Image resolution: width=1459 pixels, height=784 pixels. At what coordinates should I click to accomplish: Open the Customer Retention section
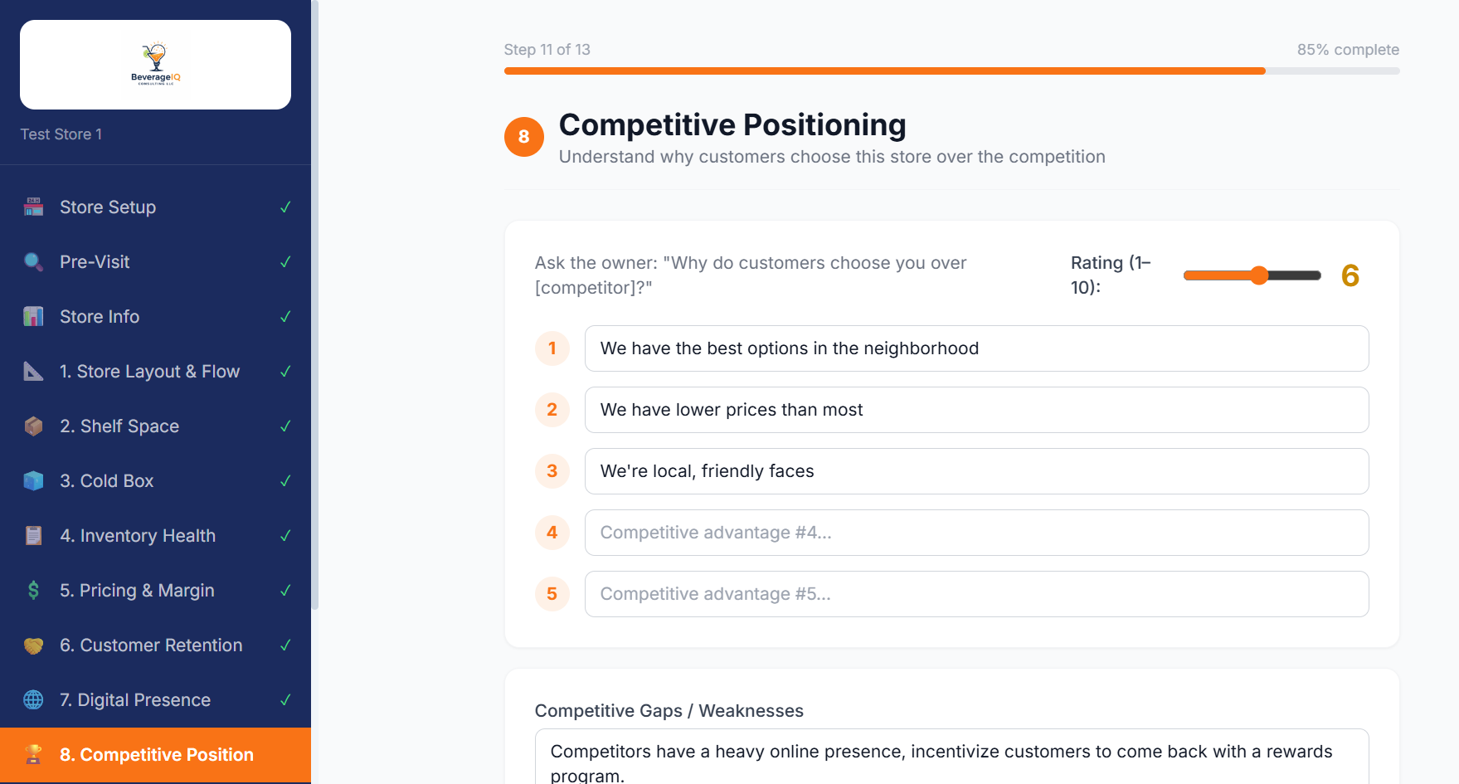pos(151,645)
